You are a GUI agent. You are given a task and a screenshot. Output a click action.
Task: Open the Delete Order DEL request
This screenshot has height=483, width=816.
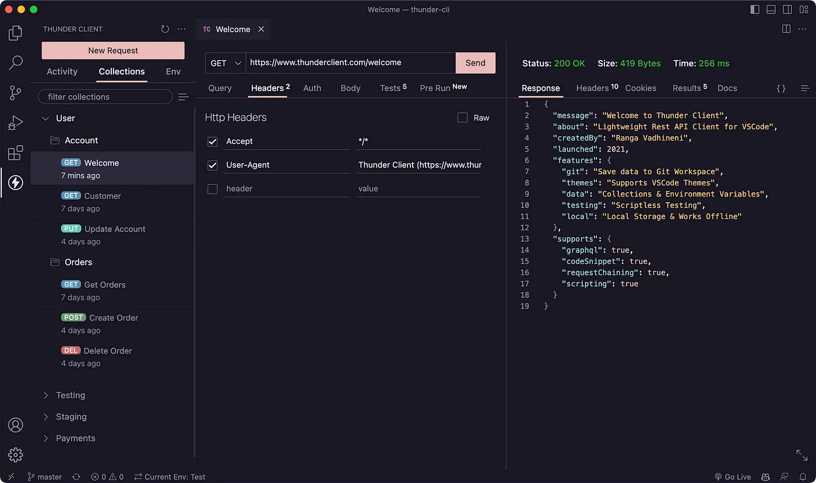[112, 357]
